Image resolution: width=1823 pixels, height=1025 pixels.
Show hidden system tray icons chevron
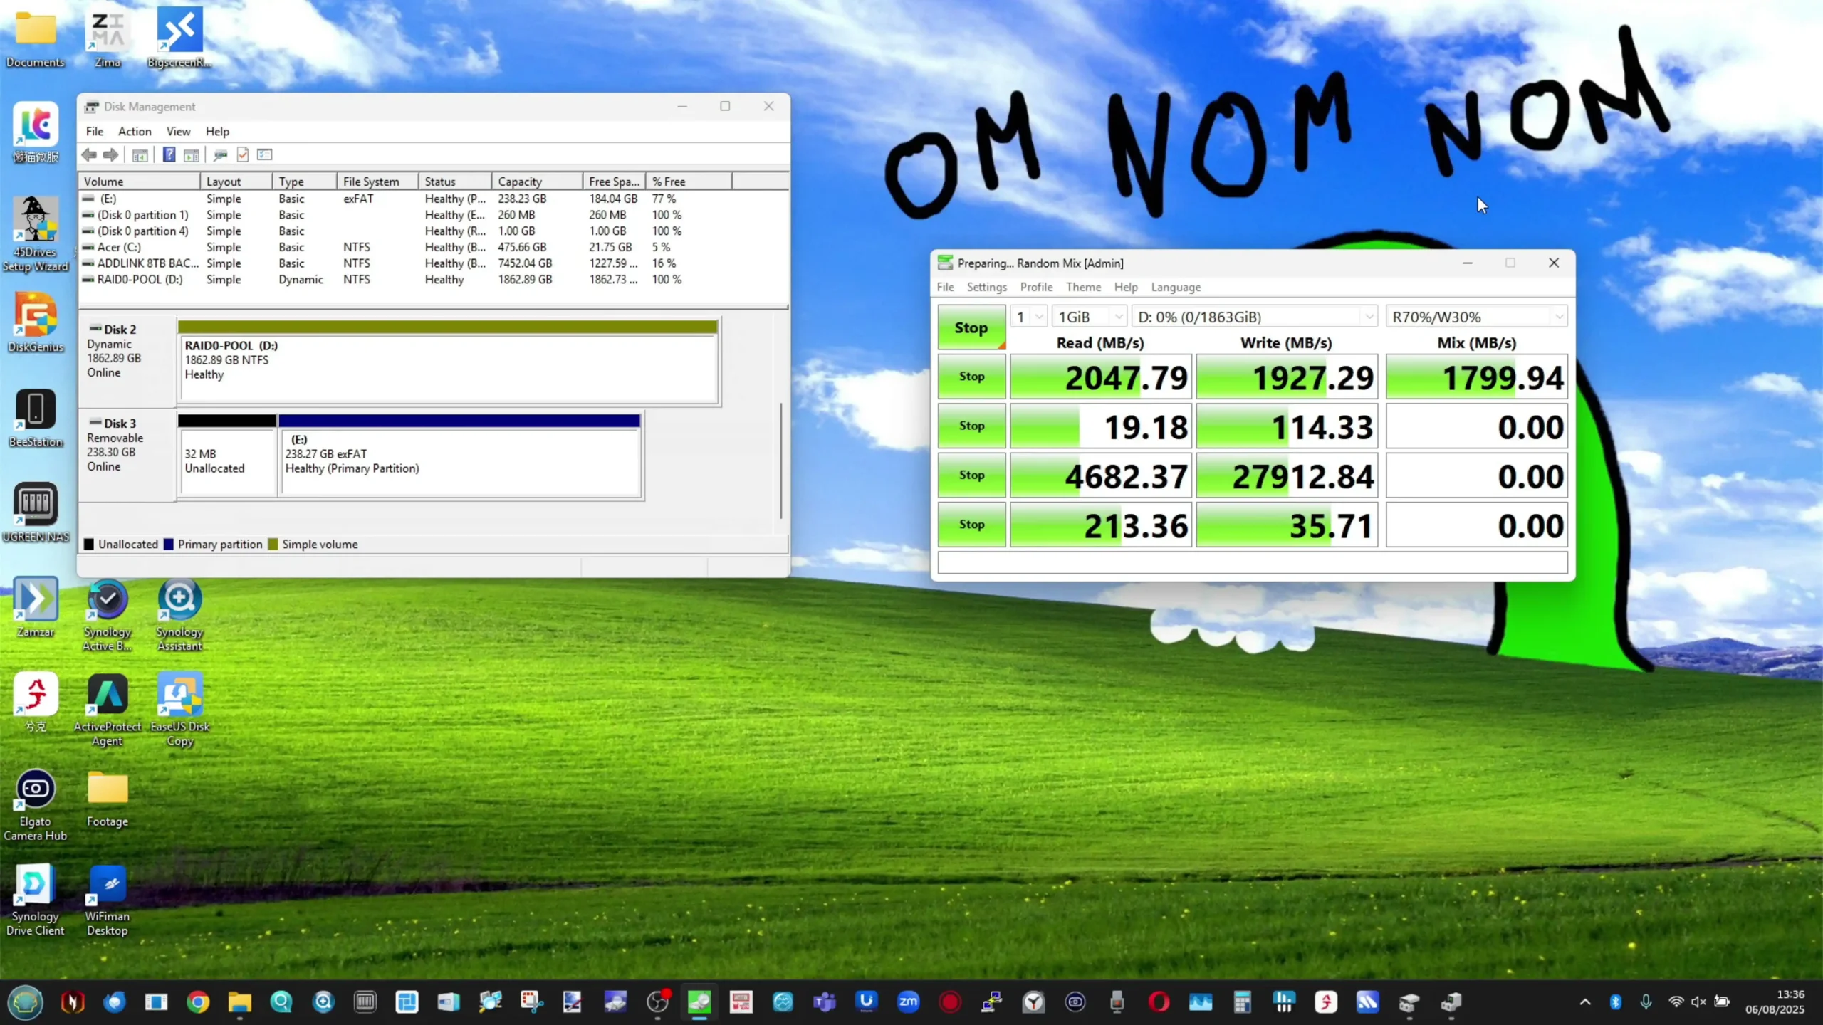[x=1585, y=1002]
